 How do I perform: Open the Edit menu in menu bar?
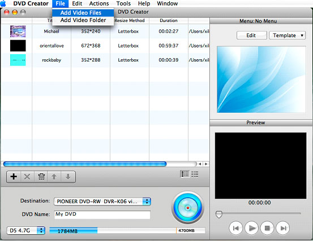tap(77, 3)
